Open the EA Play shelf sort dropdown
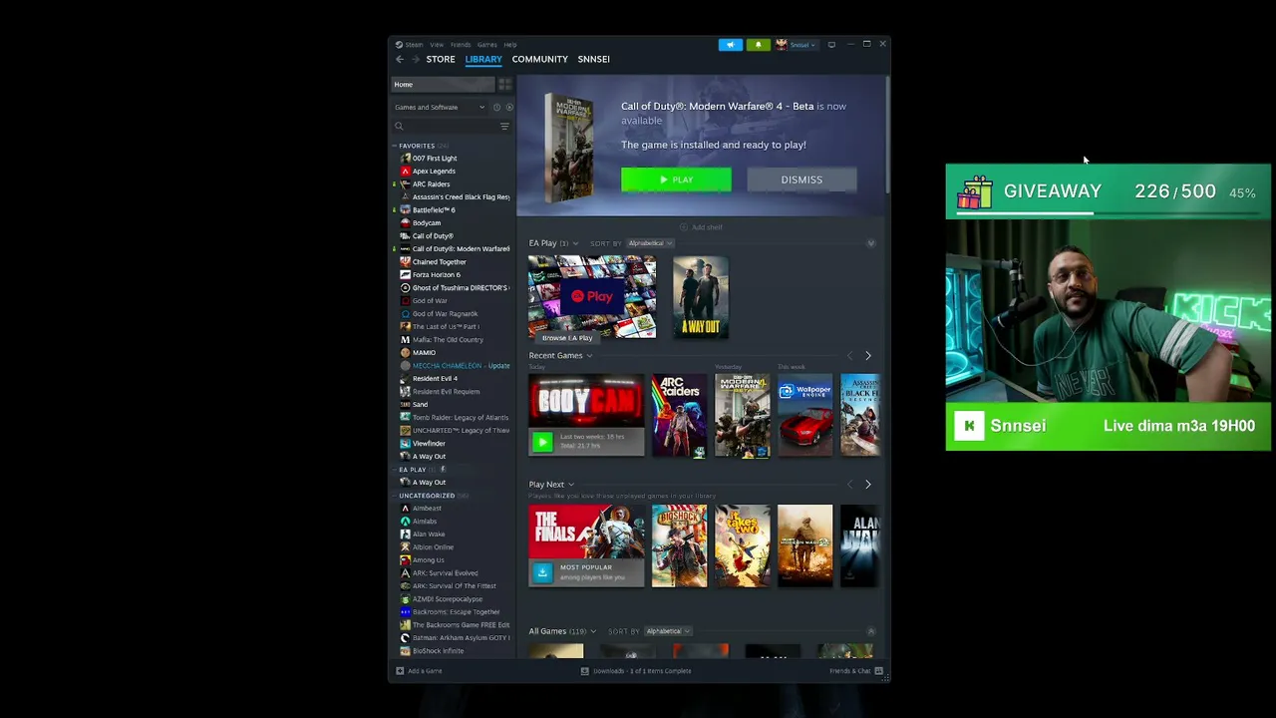The width and height of the screenshot is (1276, 718). pos(651,243)
